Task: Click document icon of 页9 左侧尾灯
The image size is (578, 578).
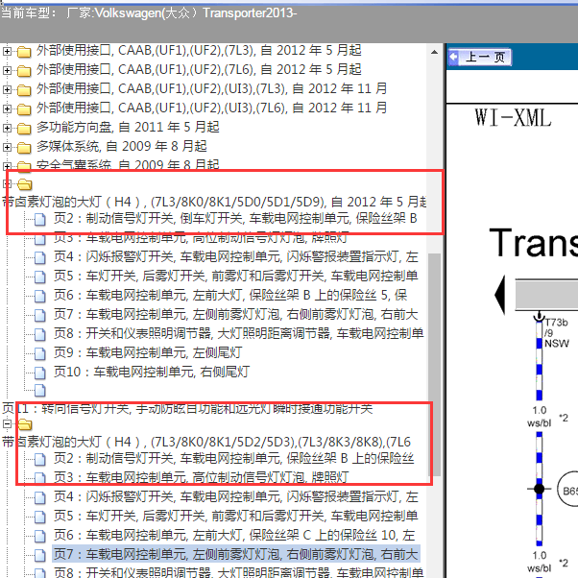Action: [39, 353]
